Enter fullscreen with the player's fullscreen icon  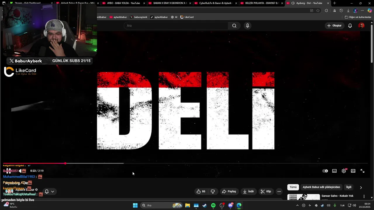363,171
